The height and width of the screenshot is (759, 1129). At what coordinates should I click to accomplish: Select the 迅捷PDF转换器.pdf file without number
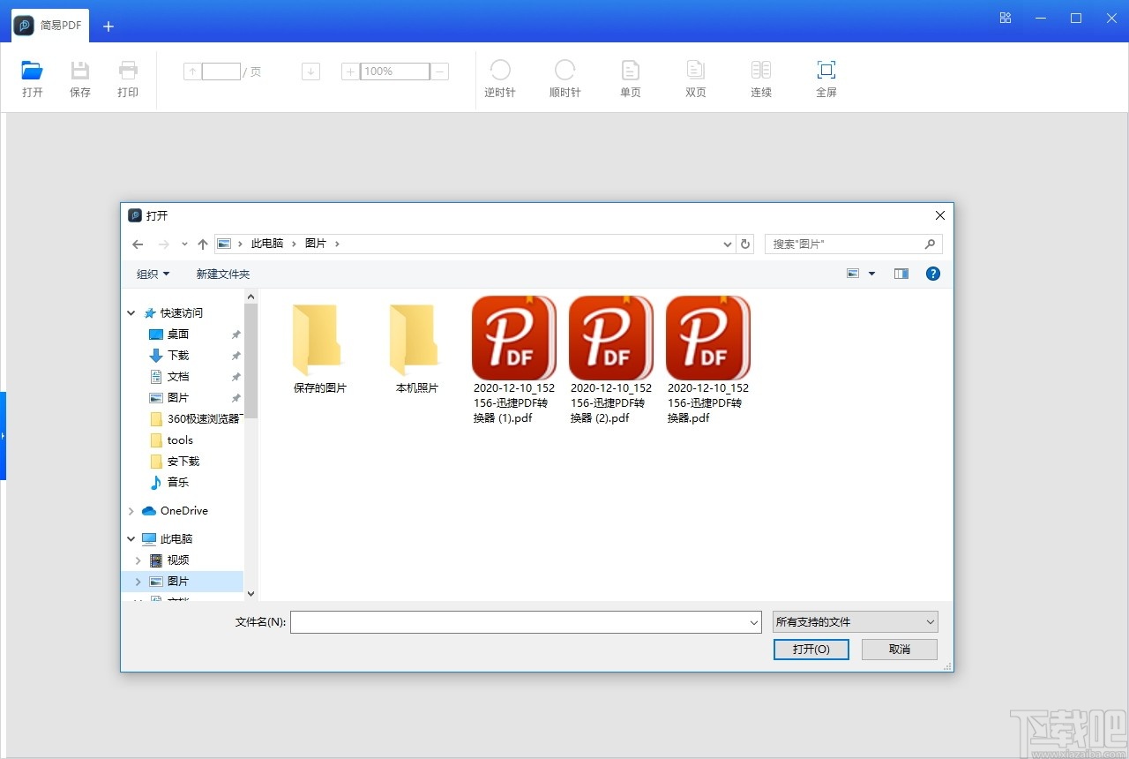pos(708,359)
